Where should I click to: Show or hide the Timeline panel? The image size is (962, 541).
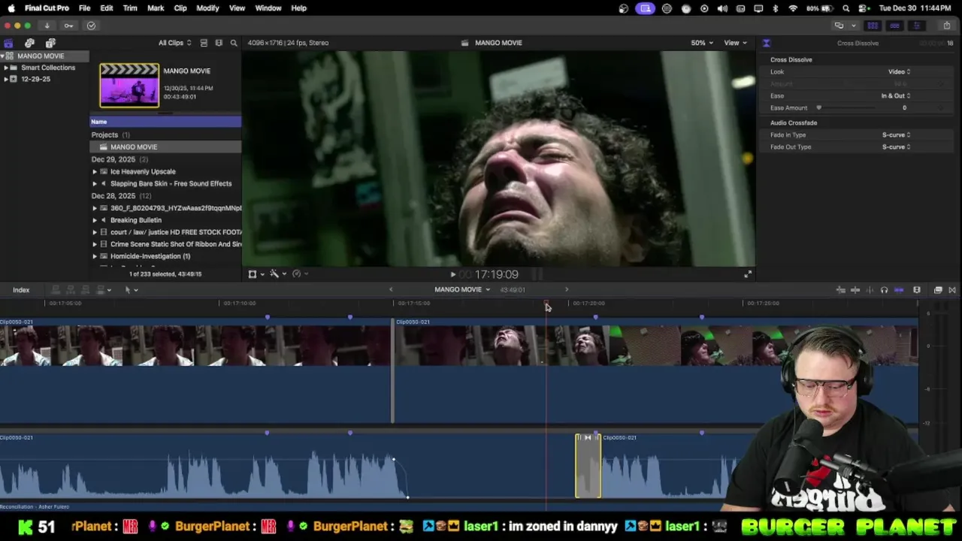click(894, 26)
